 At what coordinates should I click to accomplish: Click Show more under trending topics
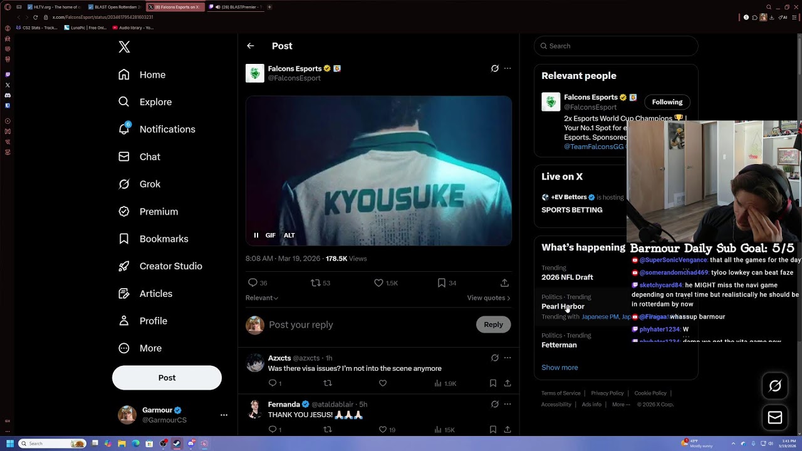coord(560,368)
